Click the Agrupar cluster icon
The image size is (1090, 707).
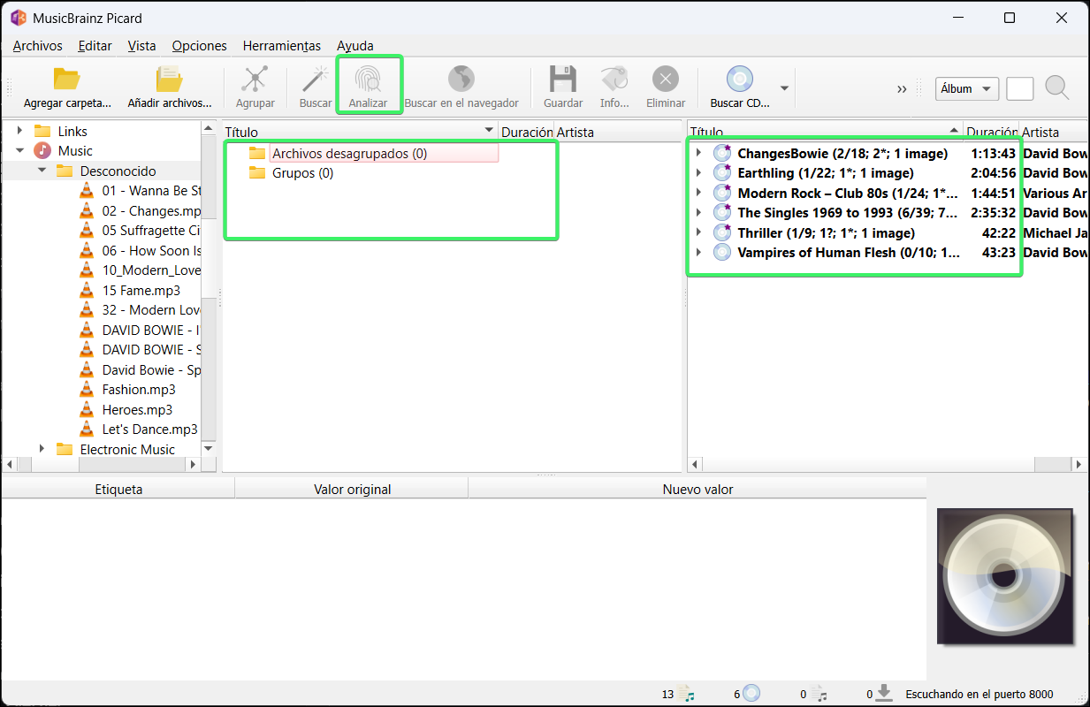(x=255, y=80)
